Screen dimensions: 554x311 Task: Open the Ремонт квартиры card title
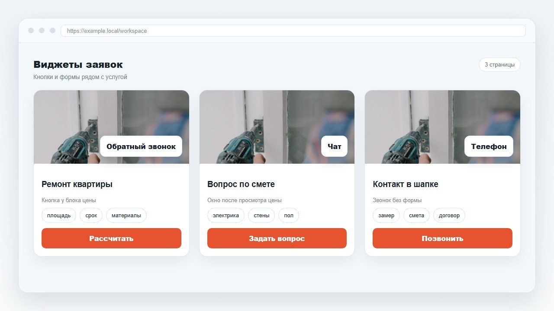click(77, 184)
